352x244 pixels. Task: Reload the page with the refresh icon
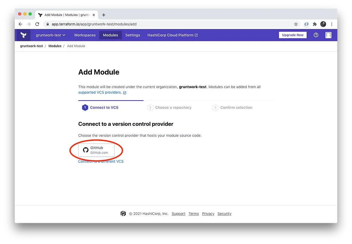point(37,24)
